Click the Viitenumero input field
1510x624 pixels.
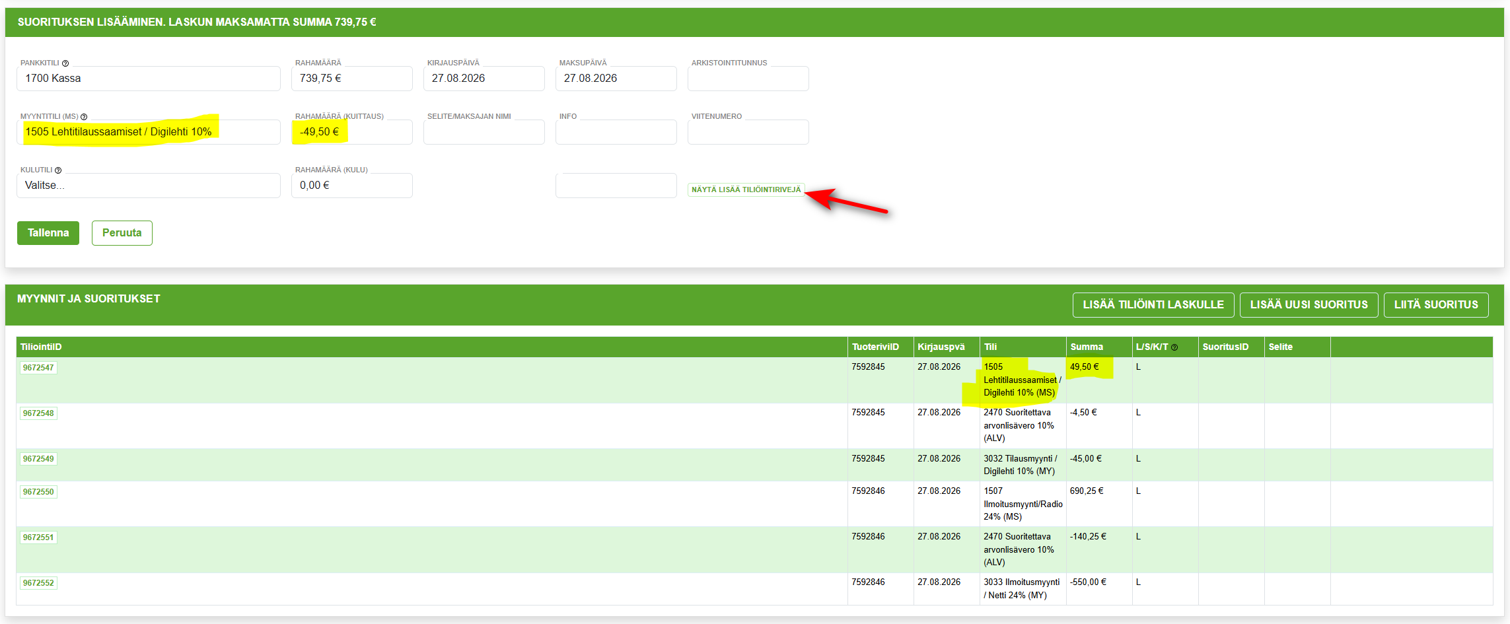(x=748, y=132)
